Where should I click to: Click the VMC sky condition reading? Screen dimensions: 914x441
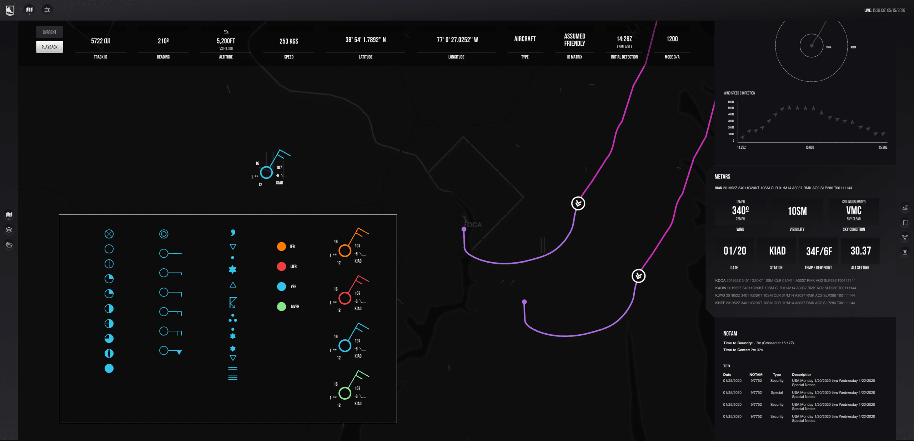[x=854, y=211]
